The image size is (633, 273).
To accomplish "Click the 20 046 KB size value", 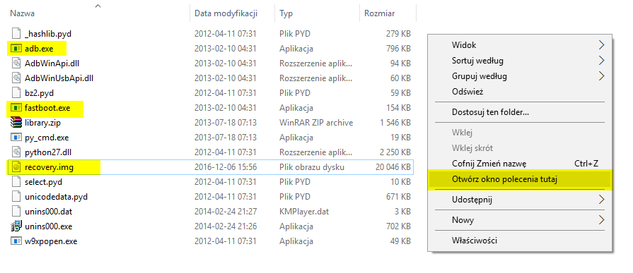I will click(393, 167).
